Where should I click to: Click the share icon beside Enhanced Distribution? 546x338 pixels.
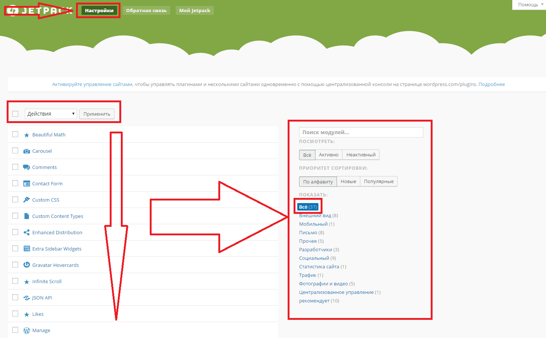(27, 232)
